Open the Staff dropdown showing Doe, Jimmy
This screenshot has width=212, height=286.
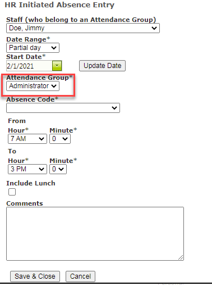point(83,28)
